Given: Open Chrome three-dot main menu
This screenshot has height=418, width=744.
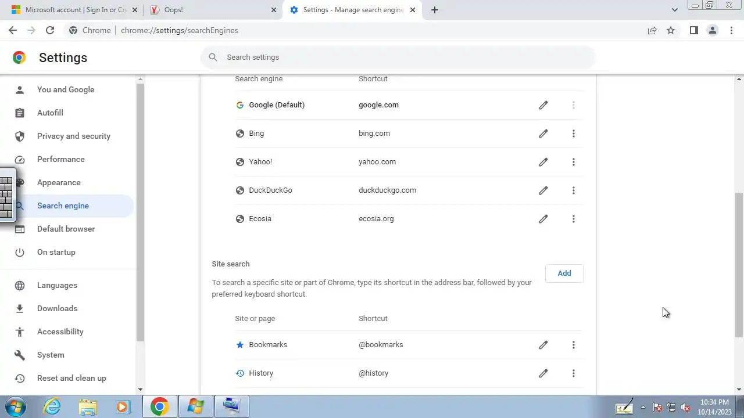Looking at the screenshot, I should [x=731, y=30].
